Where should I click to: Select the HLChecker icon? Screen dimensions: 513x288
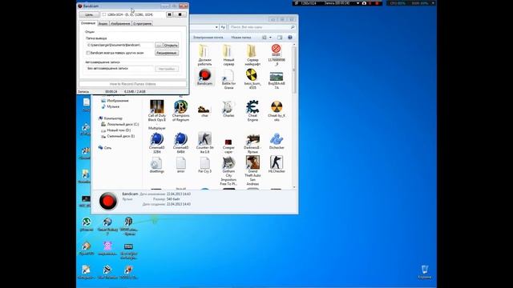pyautogui.click(x=277, y=164)
